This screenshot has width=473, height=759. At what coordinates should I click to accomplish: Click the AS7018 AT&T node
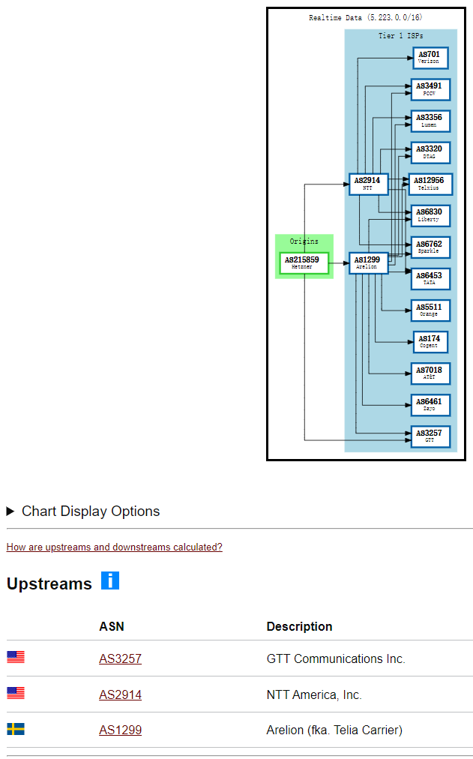(430, 373)
